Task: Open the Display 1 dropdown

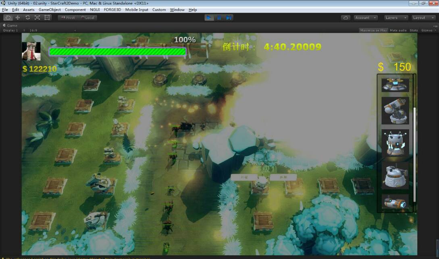Action: pyautogui.click(x=14, y=30)
